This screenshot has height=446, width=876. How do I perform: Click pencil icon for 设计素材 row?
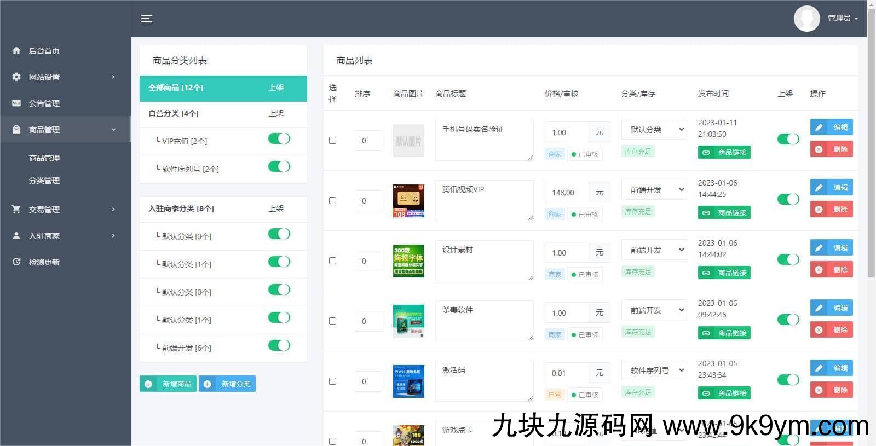pyautogui.click(x=819, y=248)
